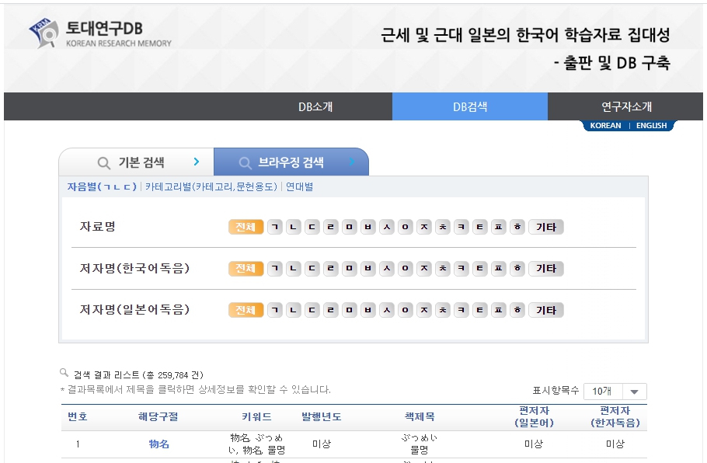The height and width of the screenshot is (463, 707).
Task: Switch language to ENGLISH
Action: click(651, 126)
